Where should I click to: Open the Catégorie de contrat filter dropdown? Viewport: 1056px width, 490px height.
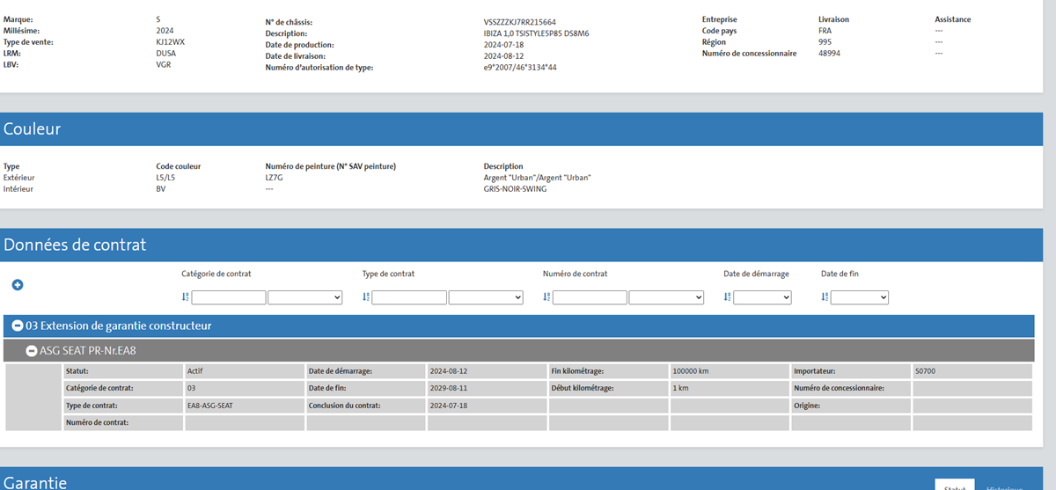(304, 297)
